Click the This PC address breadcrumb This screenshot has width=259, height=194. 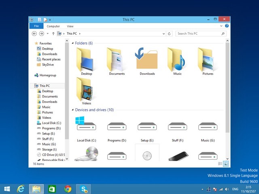(x=72, y=34)
